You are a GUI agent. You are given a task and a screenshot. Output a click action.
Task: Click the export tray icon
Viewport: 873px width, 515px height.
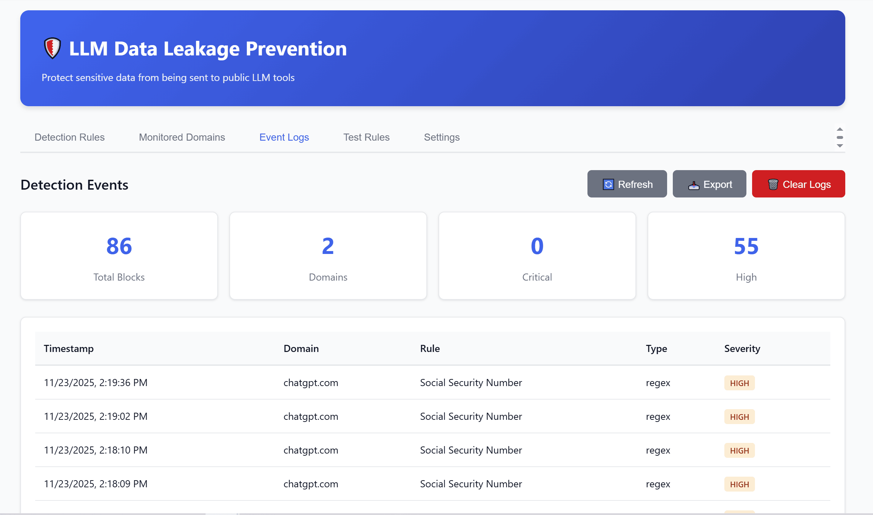click(x=693, y=185)
